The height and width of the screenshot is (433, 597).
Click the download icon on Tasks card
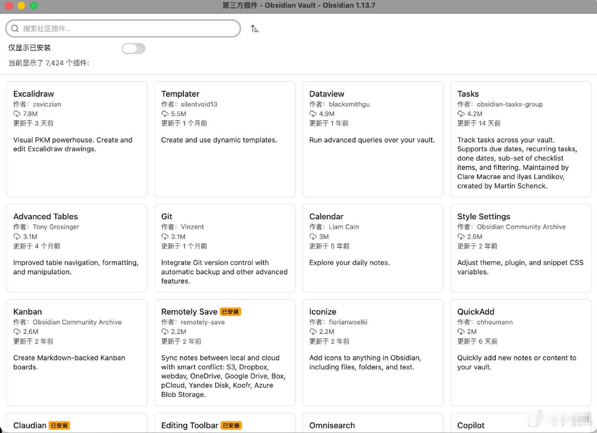[x=461, y=114]
